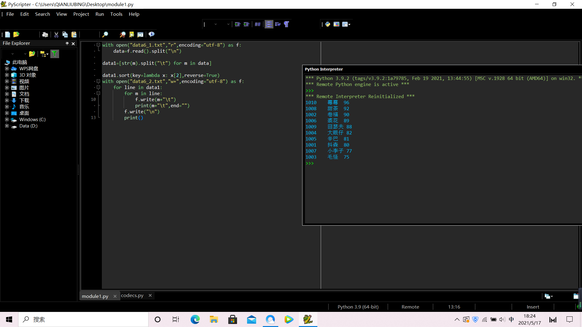
Task: Expand the Windows (C:) drive node
Action: [x=7, y=120]
